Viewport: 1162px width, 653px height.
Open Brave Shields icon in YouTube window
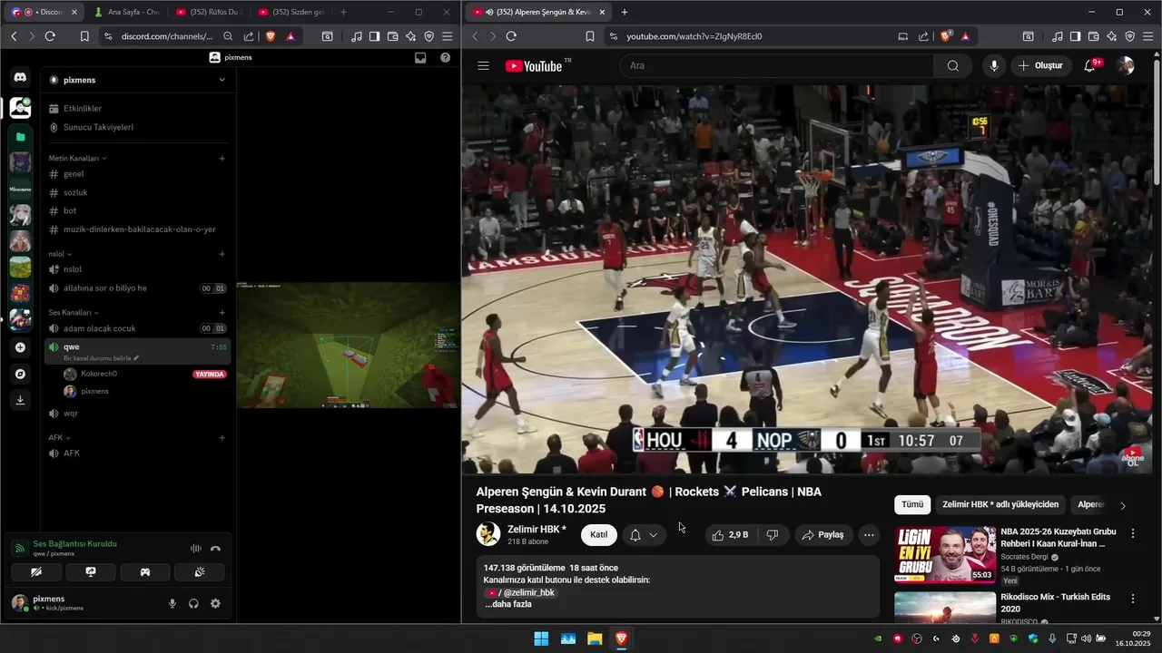point(946,36)
